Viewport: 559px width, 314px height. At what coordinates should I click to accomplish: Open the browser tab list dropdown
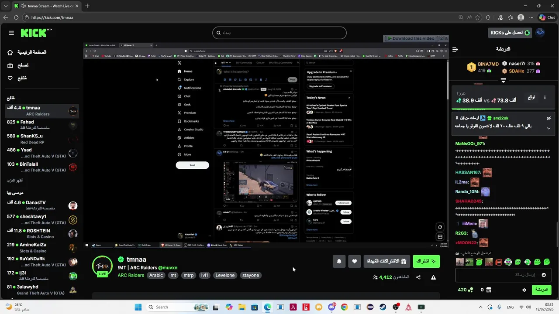pyautogui.click(x=6, y=6)
